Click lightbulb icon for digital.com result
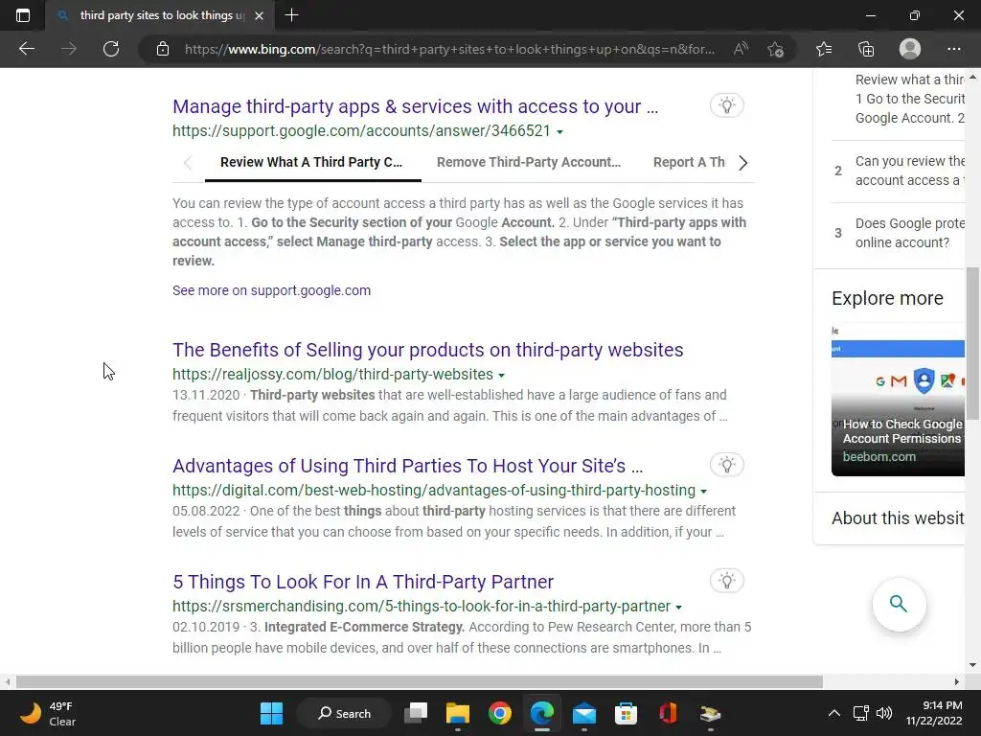Image resolution: width=981 pixels, height=736 pixels. pos(726,465)
